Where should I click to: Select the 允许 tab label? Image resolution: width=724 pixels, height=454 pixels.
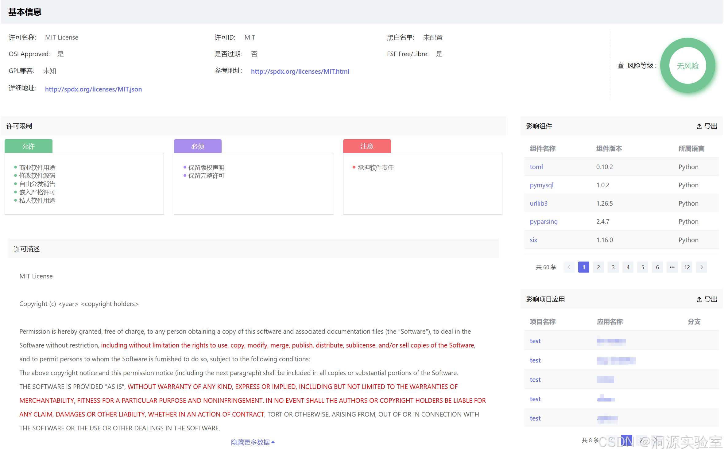tap(28, 146)
